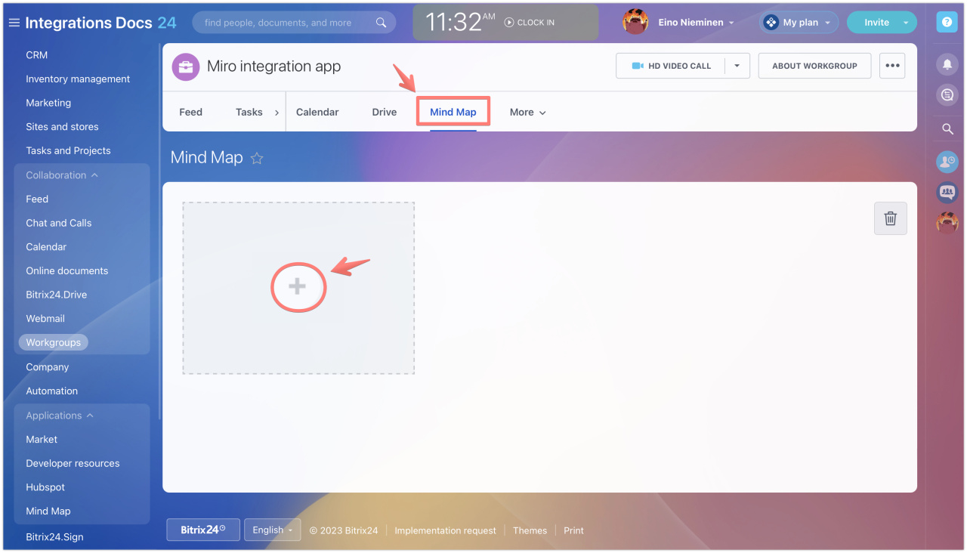Click the plus to add mind map
Screen dimensions: 967x553
[298, 286]
